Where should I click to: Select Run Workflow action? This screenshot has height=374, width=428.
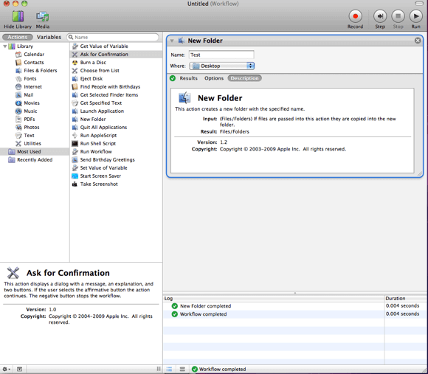[x=96, y=152]
